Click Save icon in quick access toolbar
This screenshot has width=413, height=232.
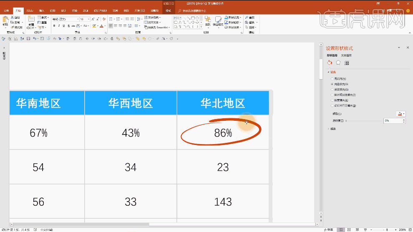(x=28, y=39)
